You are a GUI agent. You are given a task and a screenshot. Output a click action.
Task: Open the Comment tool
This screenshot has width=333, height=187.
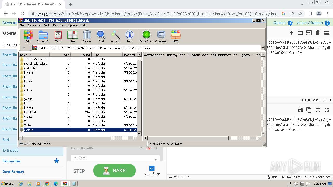(x=161, y=36)
